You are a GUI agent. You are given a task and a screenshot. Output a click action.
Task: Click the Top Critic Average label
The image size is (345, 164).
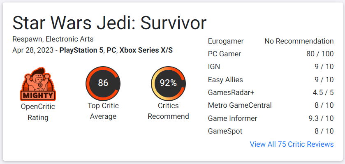[103, 111]
